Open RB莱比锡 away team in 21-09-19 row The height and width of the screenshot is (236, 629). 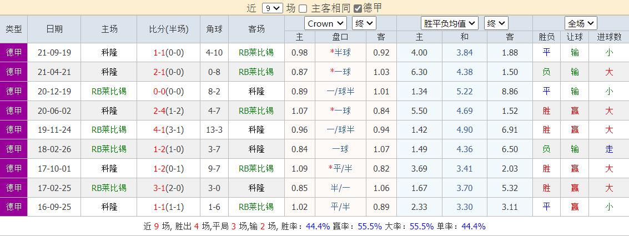click(x=256, y=53)
